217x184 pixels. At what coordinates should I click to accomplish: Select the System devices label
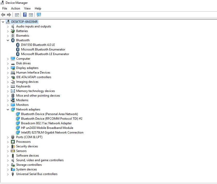tap(27, 169)
